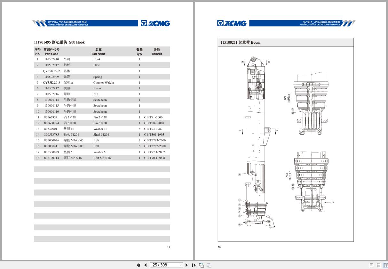Image resolution: width=388 pixels, height=269 pixels.
Task: Switch to continuous page view
Action: coord(378,265)
